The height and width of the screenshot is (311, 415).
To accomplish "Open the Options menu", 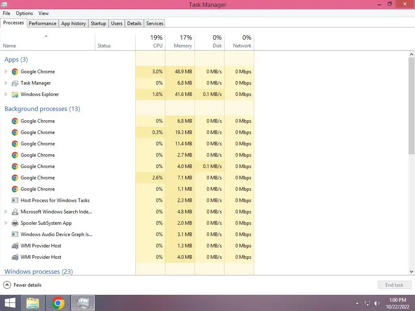I will point(24,13).
